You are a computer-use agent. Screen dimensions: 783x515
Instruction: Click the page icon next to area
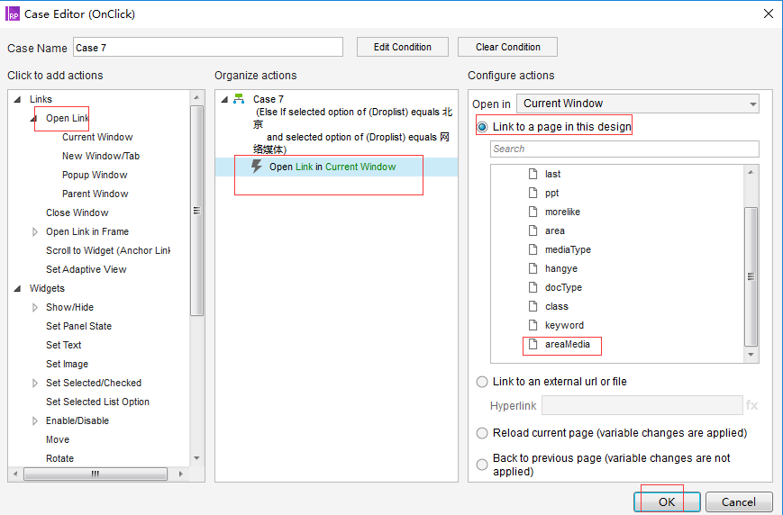533,230
